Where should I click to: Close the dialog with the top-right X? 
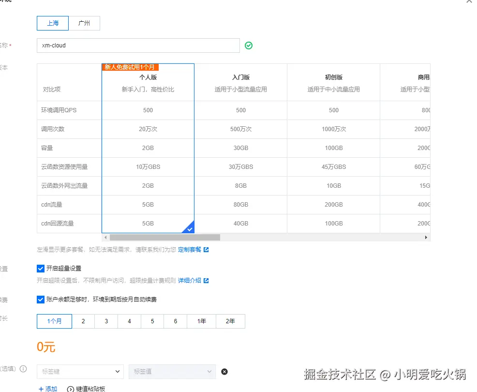[469, 1]
